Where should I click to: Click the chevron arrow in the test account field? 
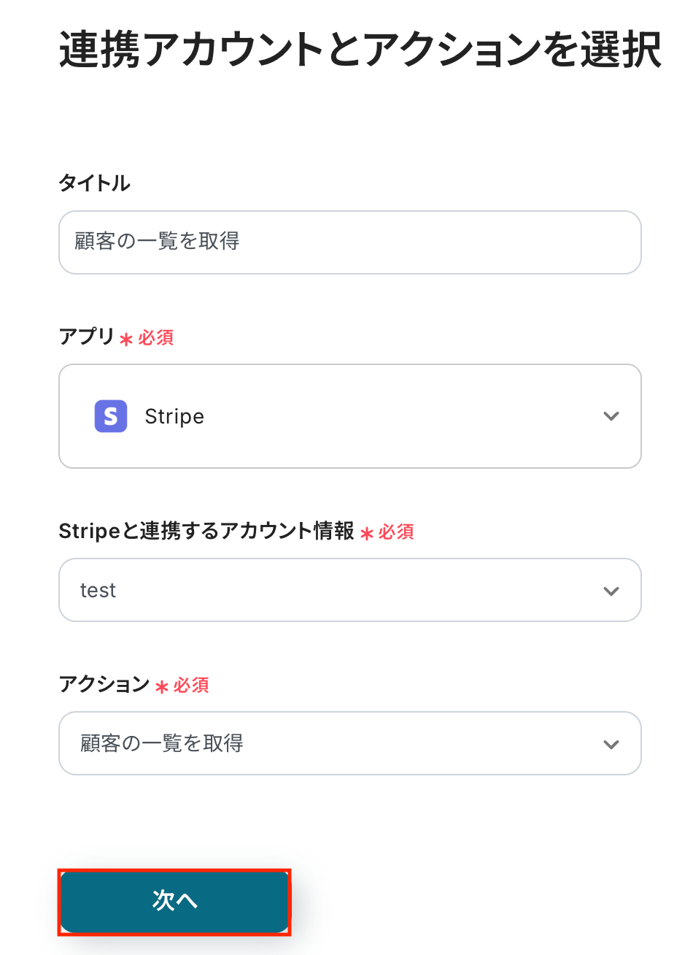pos(611,591)
